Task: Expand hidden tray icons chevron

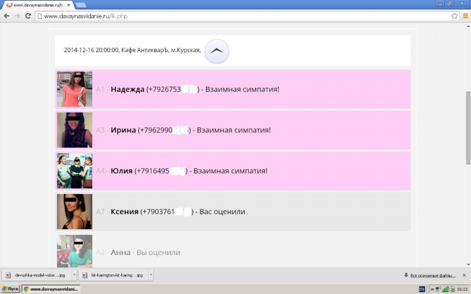Action: pyautogui.click(x=432, y=289)
